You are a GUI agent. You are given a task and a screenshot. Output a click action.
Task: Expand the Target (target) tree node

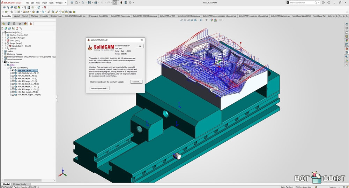[x=5, y=43]
